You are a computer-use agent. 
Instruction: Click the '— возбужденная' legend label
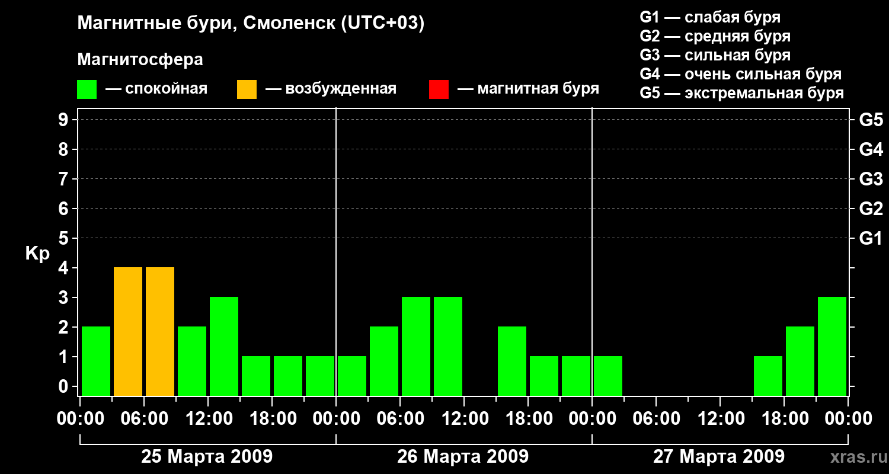tap(331, 89)
